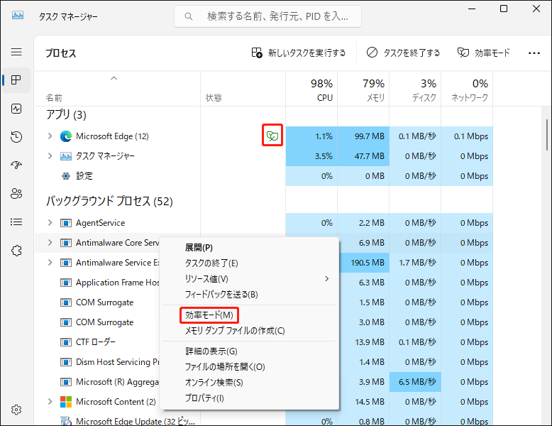Choose 効率モード(M) in the context menu
The image size is (552, 426).
coord(249,315)
